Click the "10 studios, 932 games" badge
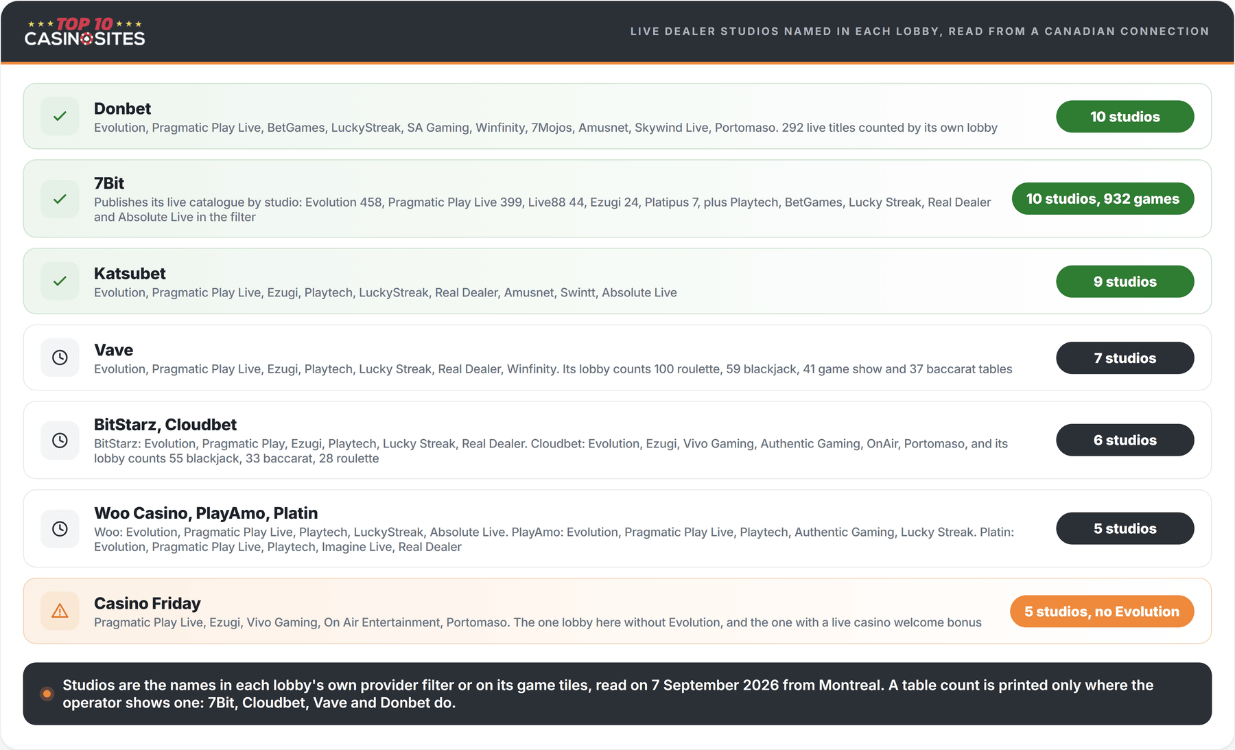 point(1103,199)
